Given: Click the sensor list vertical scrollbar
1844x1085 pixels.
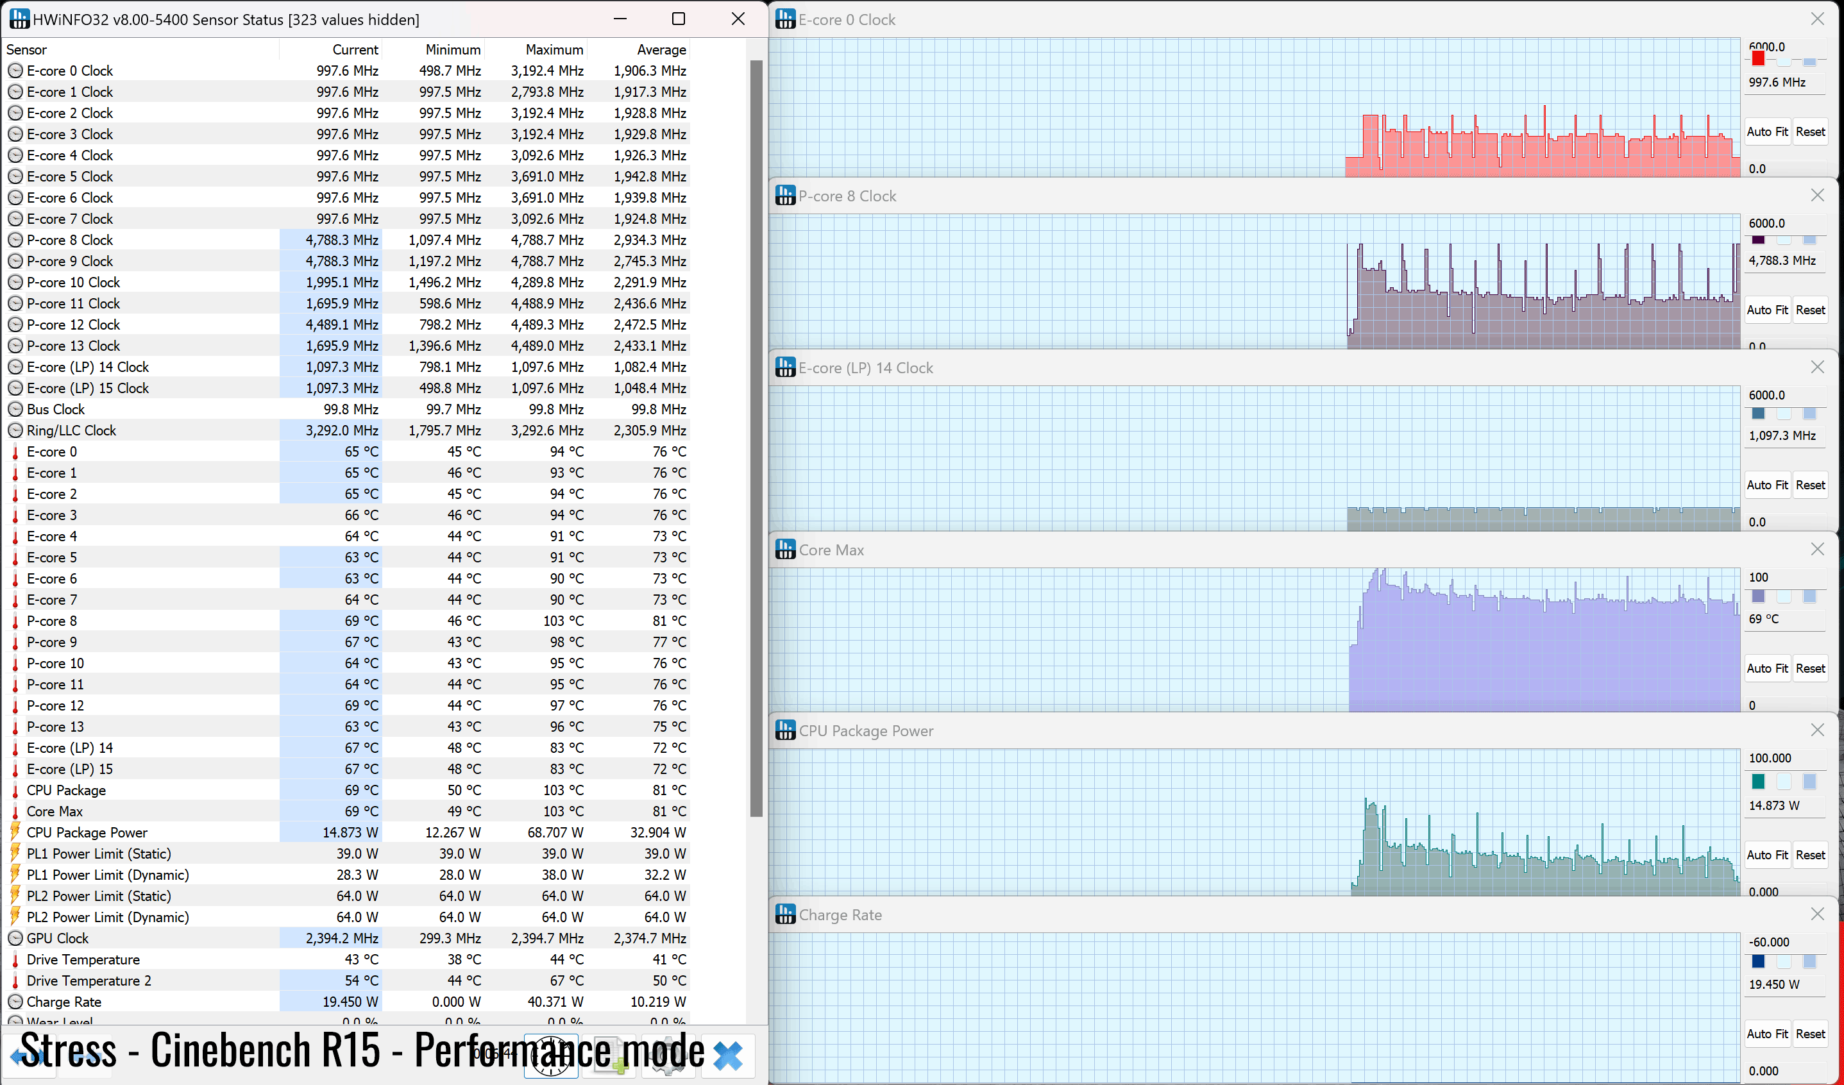Looking at the screenshot, I should tap(756, 439).
